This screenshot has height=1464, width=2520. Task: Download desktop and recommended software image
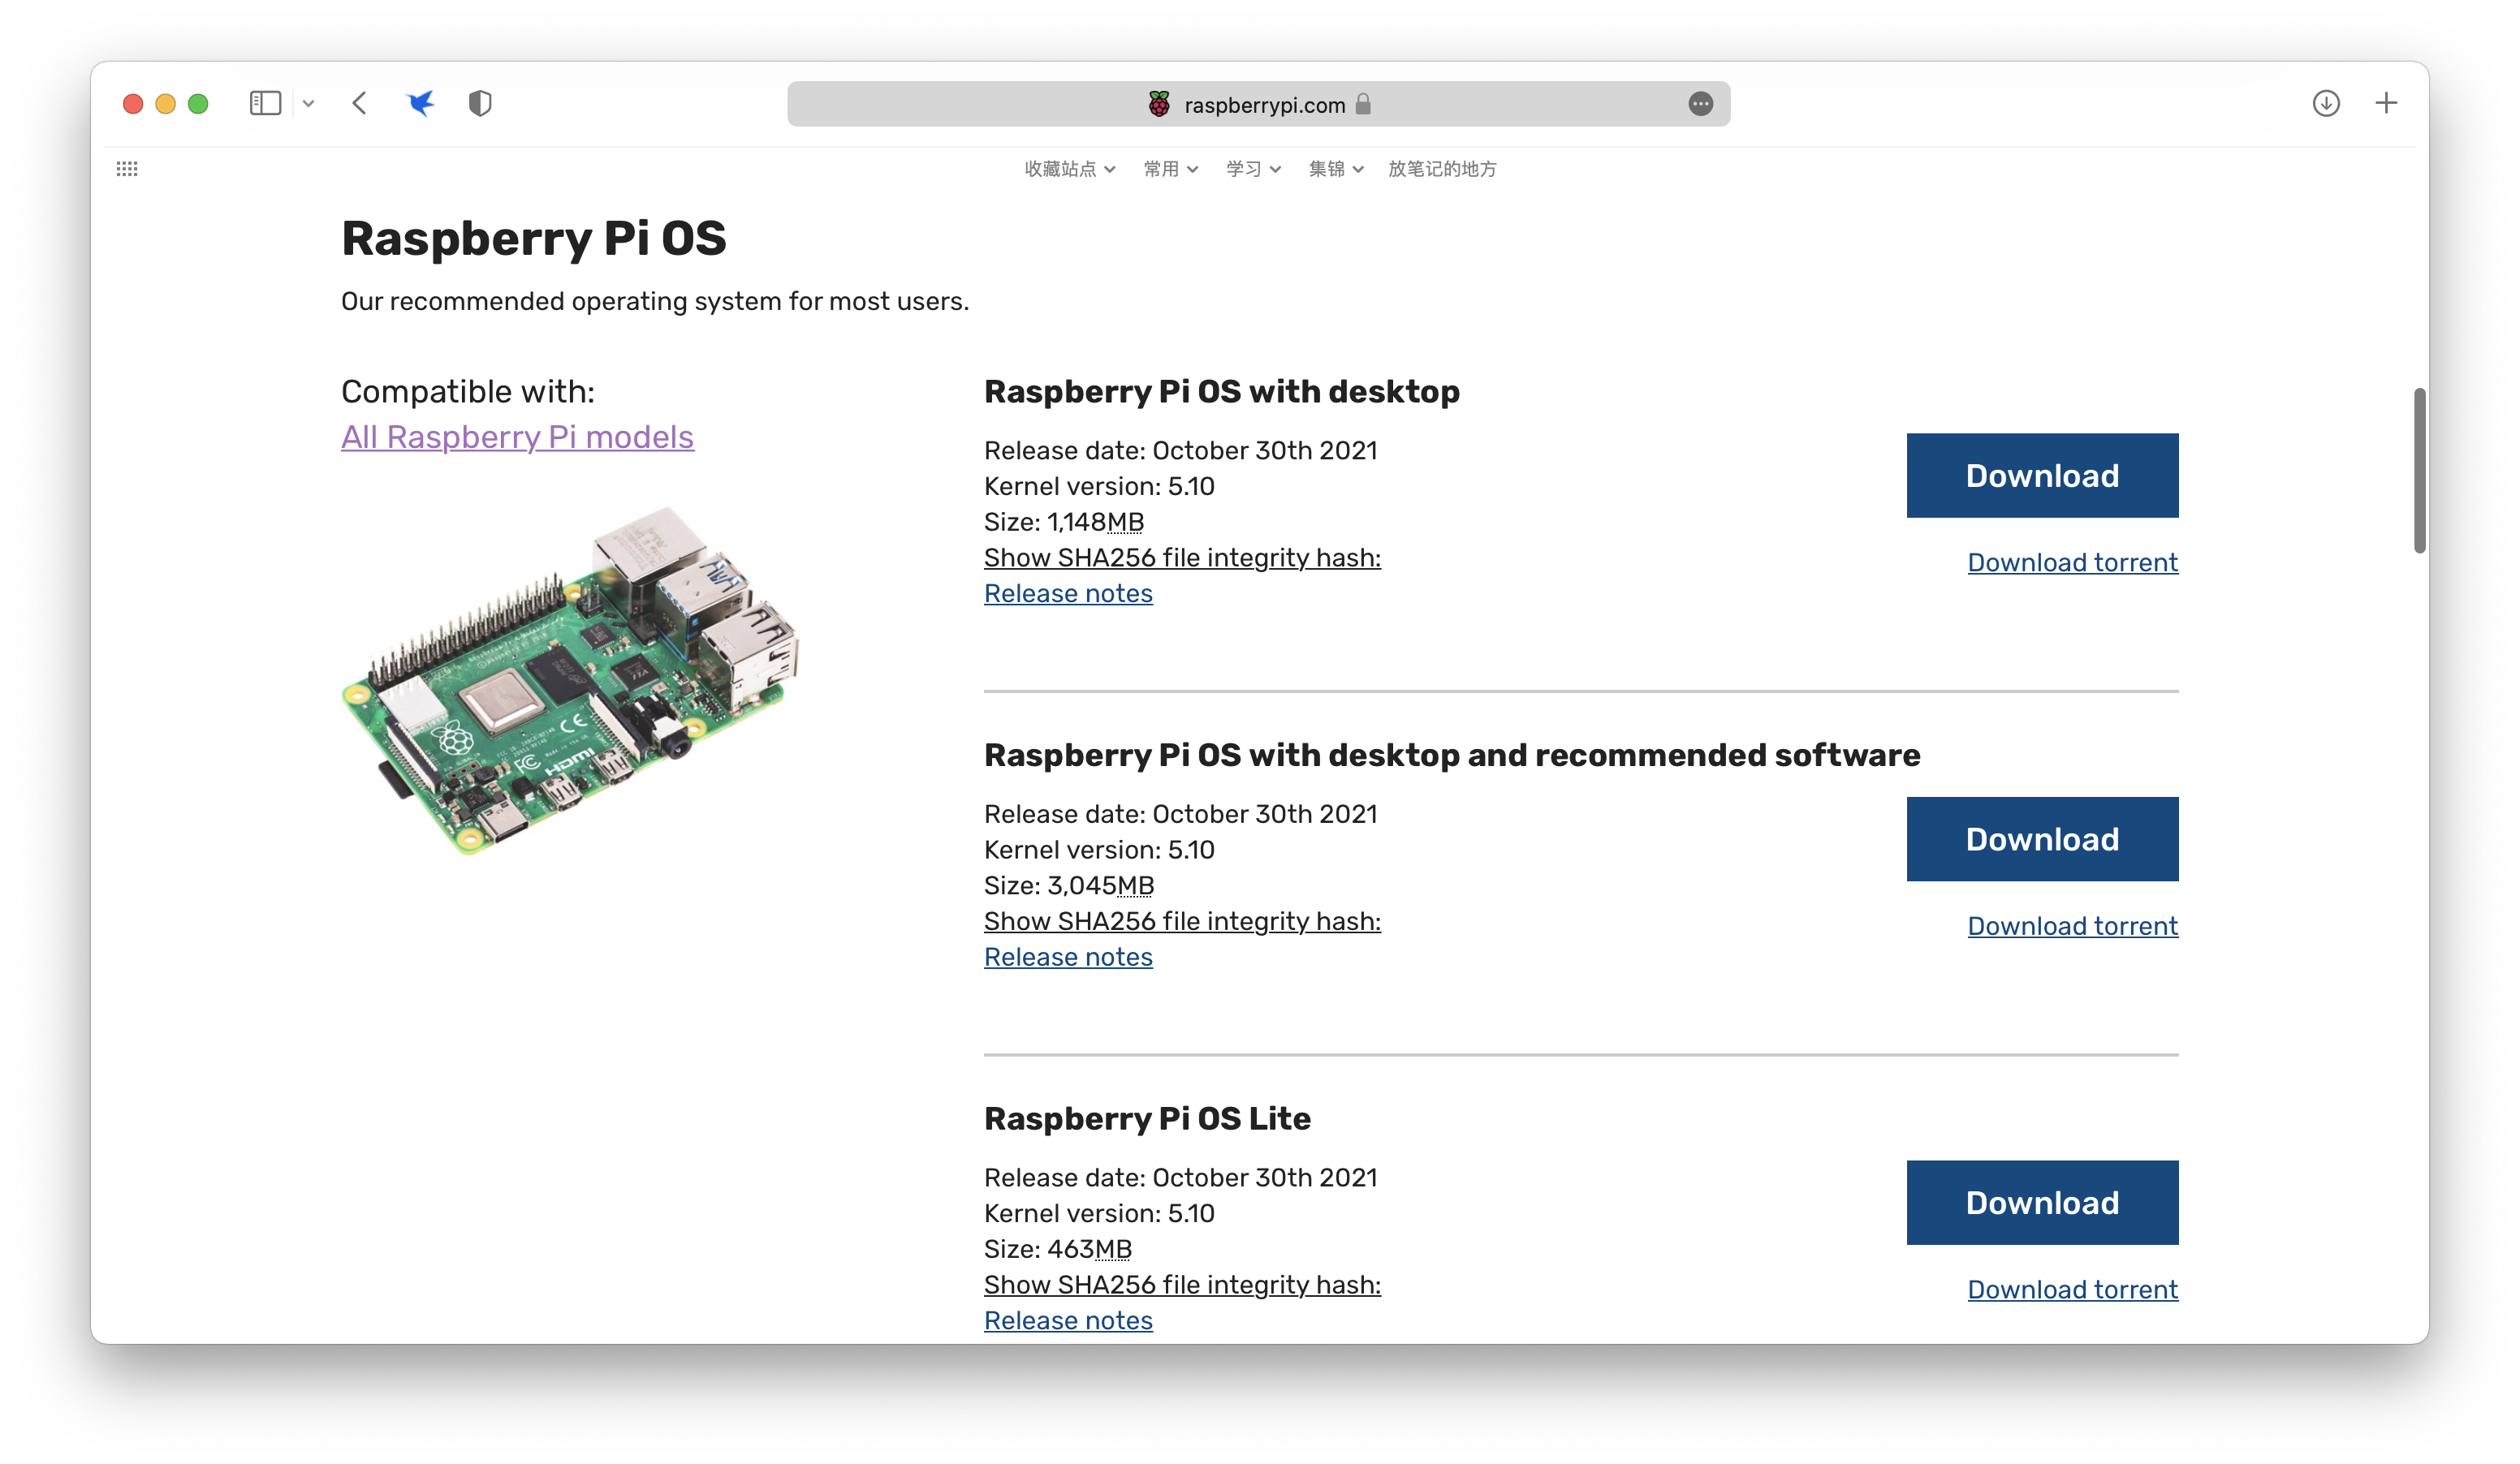(x=2042, y=839)
